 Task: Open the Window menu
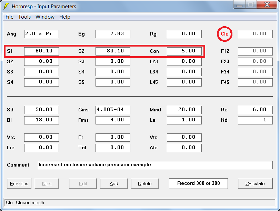tap(45, 17)
